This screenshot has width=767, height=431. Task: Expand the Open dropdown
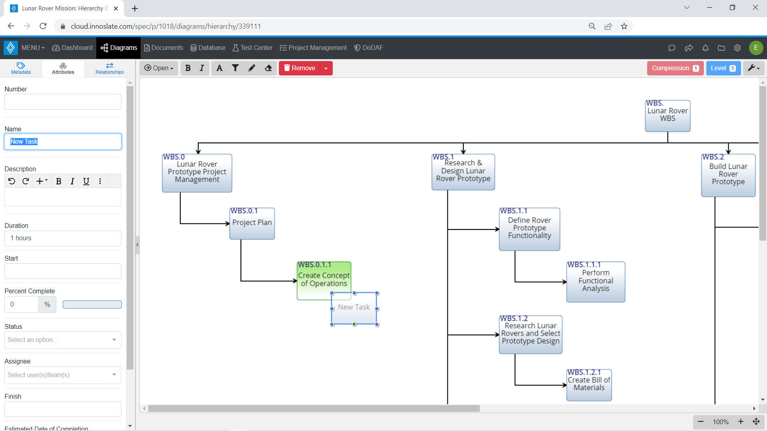[159, 68]
